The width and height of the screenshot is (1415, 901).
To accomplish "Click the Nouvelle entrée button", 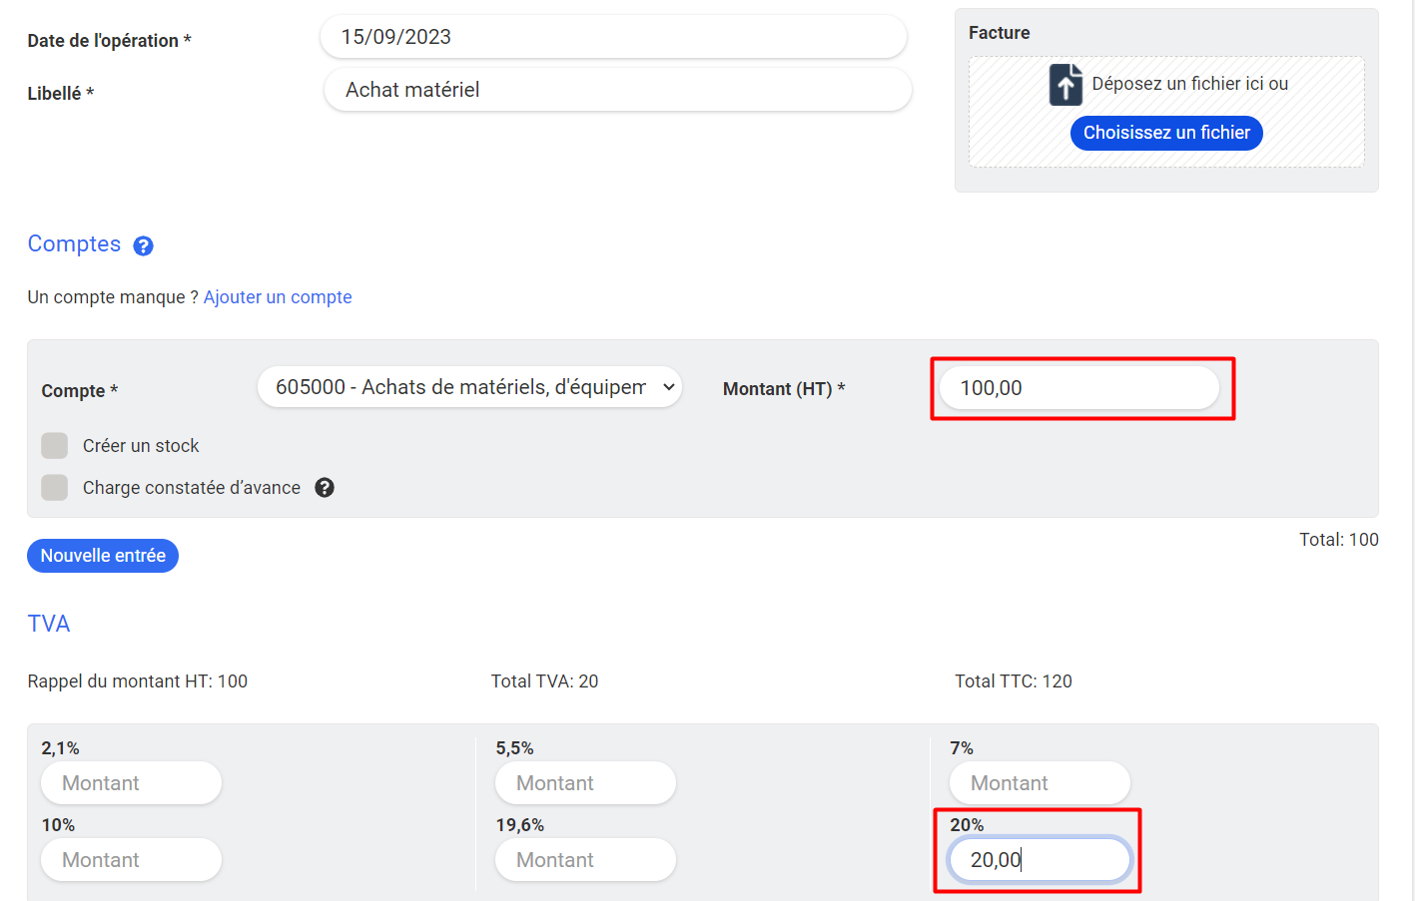I will click(103, 556).
